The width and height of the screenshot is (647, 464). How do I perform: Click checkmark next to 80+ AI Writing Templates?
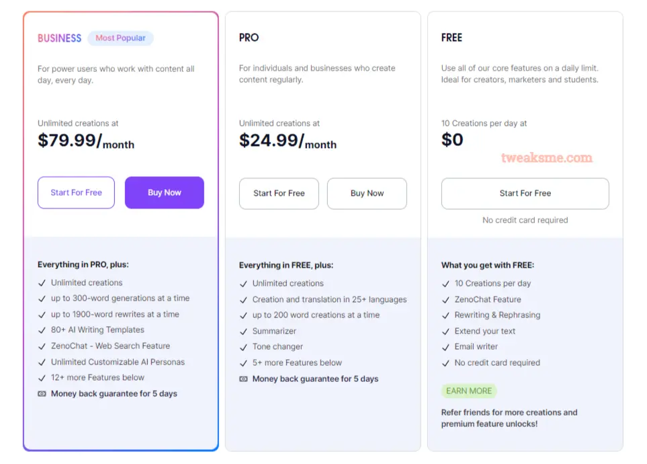pyautogui.click(x=42, y=330)
